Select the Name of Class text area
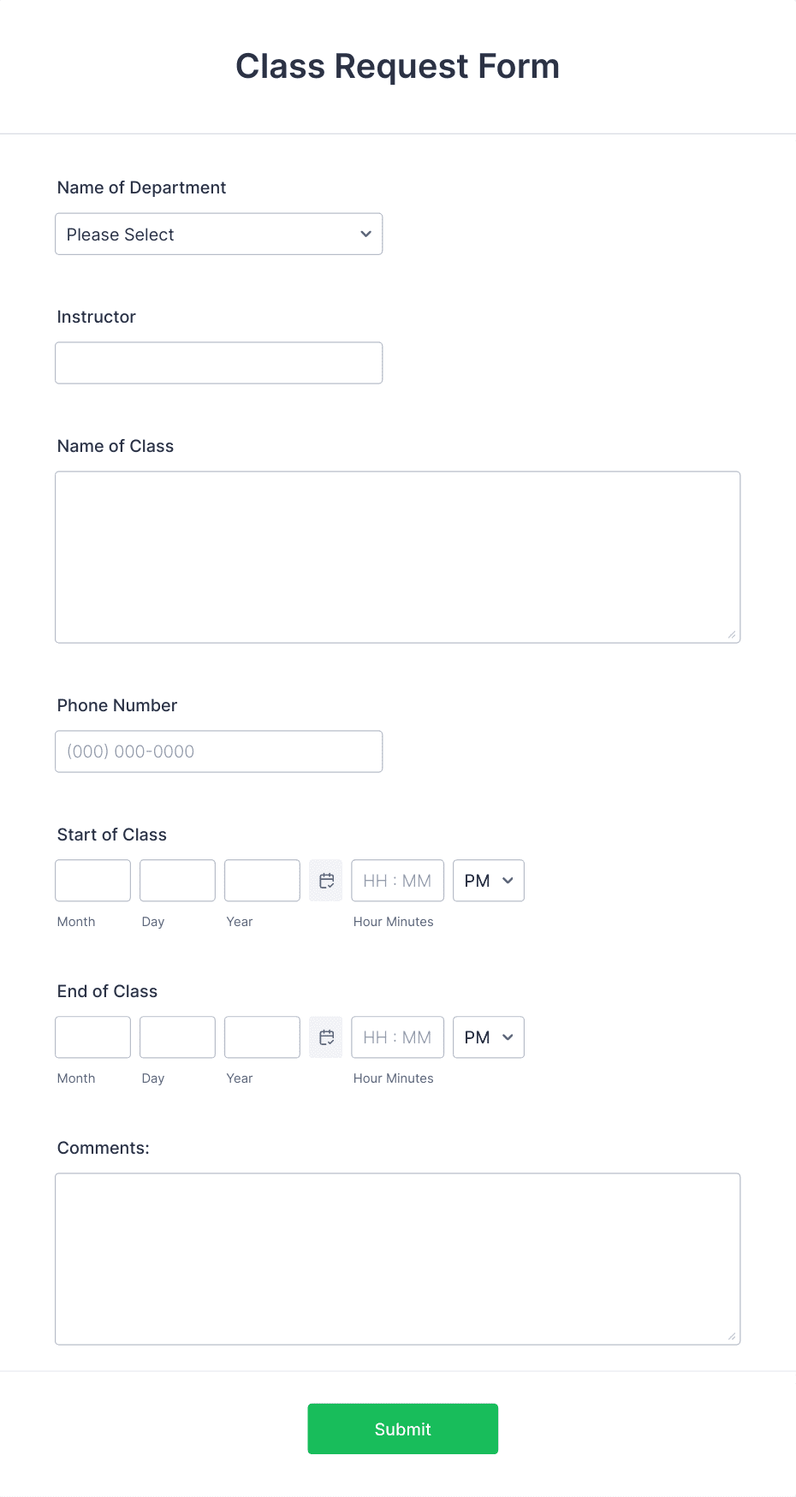796x1497 pixels. [x=397, y=556]
